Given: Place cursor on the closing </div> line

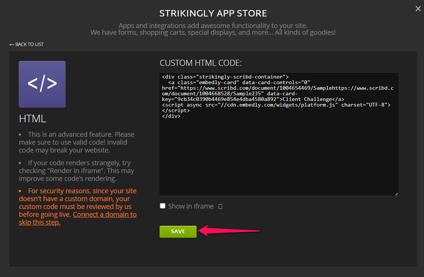Looking at the screenshot, I should tap(171, 116).
